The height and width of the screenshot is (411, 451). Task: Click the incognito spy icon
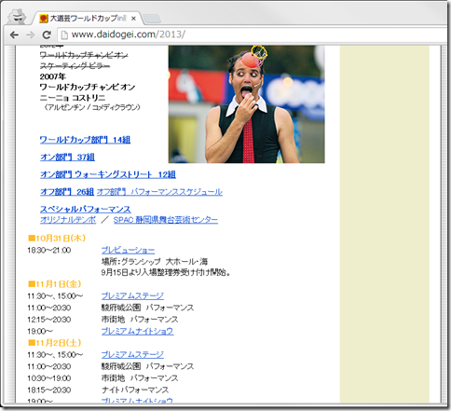tap(17, 17)
